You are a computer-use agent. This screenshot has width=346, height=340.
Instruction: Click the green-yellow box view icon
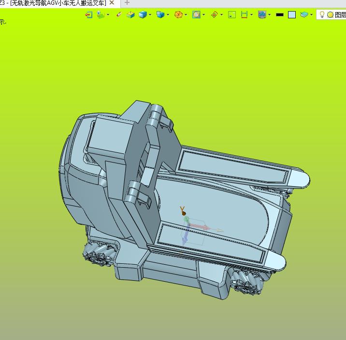pos(130,15)
